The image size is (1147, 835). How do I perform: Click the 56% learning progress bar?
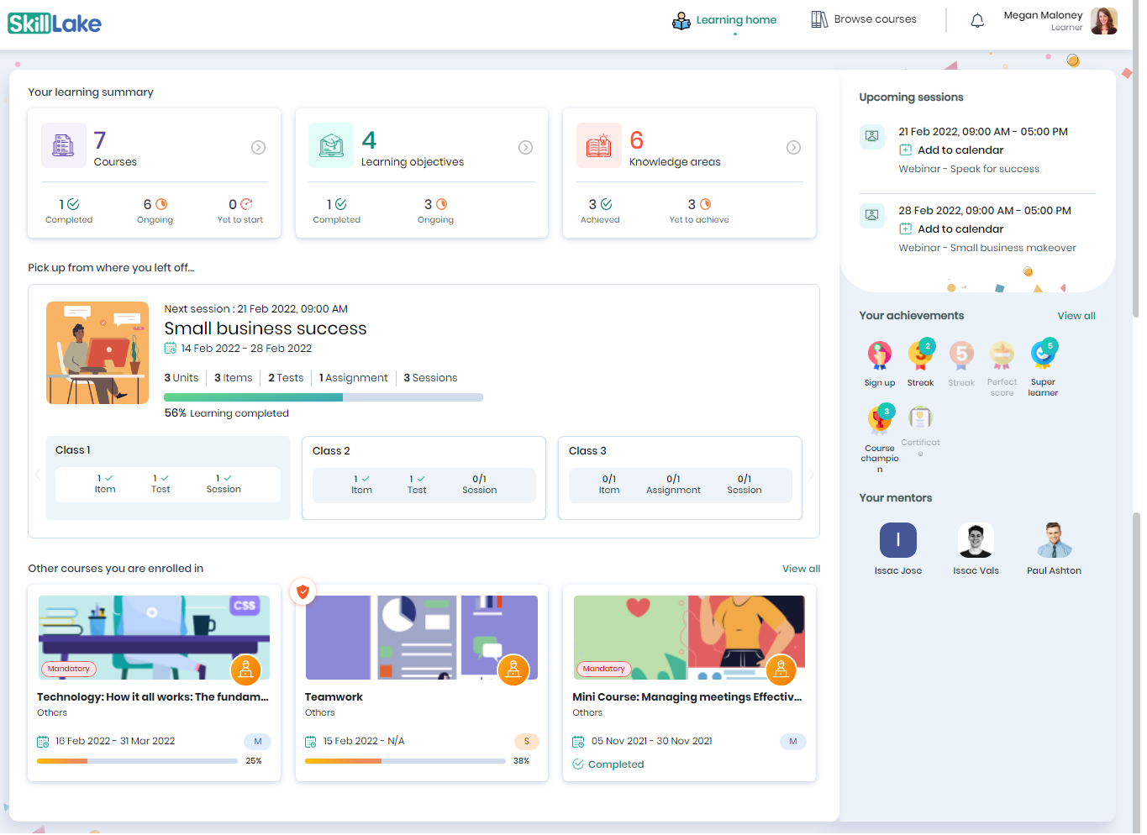(x=323, y=396)
